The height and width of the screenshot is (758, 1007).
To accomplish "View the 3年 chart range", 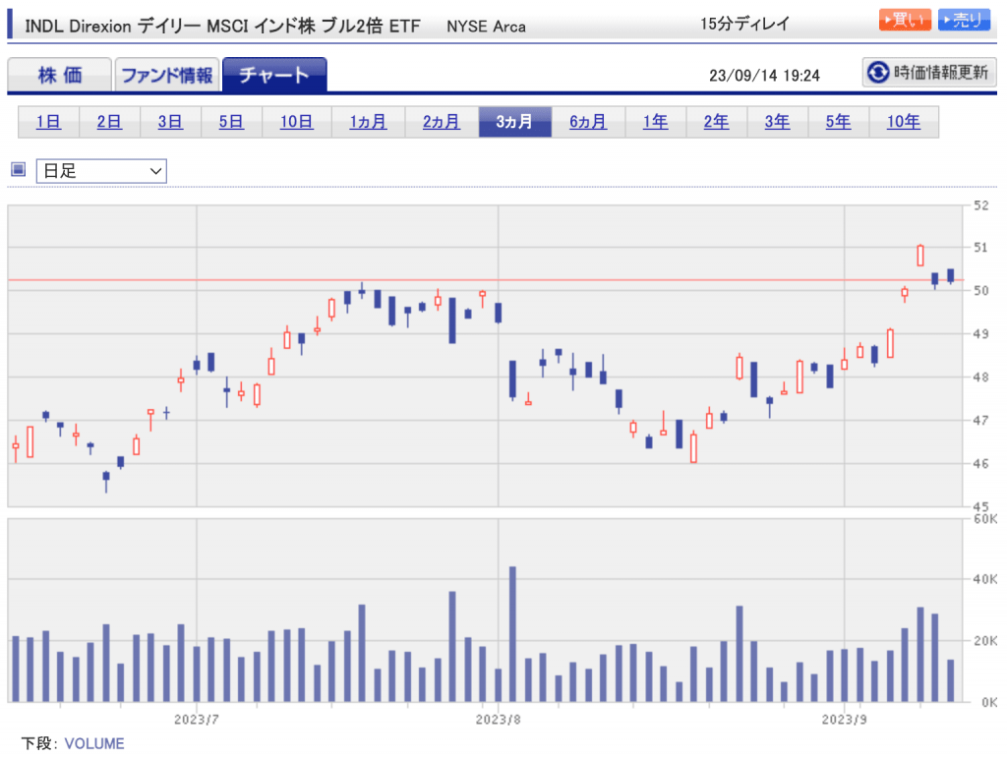I will (778, 122).
